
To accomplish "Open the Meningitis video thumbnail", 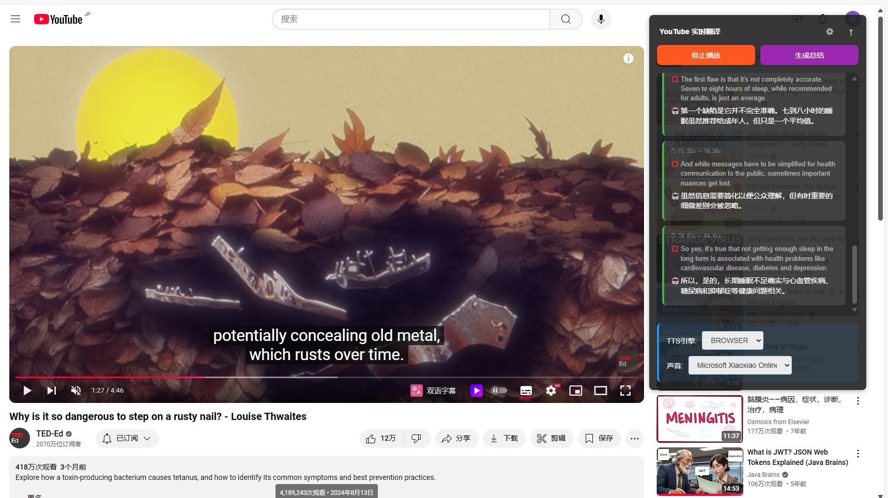I will (x=700, y=419).
